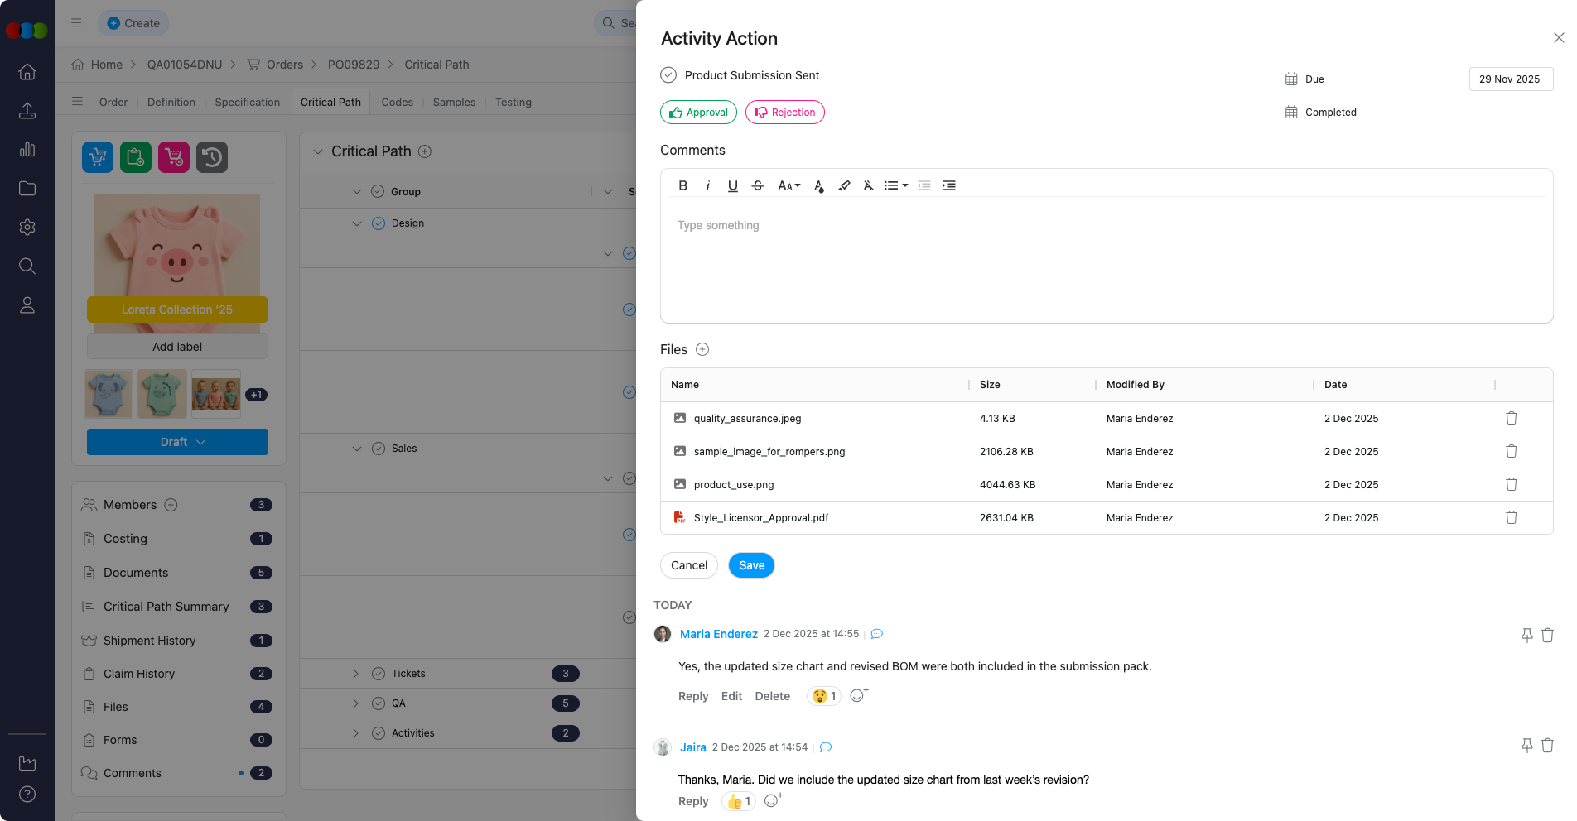The height and width of the screenshot is (821, 1577).
Task: Toggle the thumbs-up reaction on Jaira's comment
Action: coord(738,801)
